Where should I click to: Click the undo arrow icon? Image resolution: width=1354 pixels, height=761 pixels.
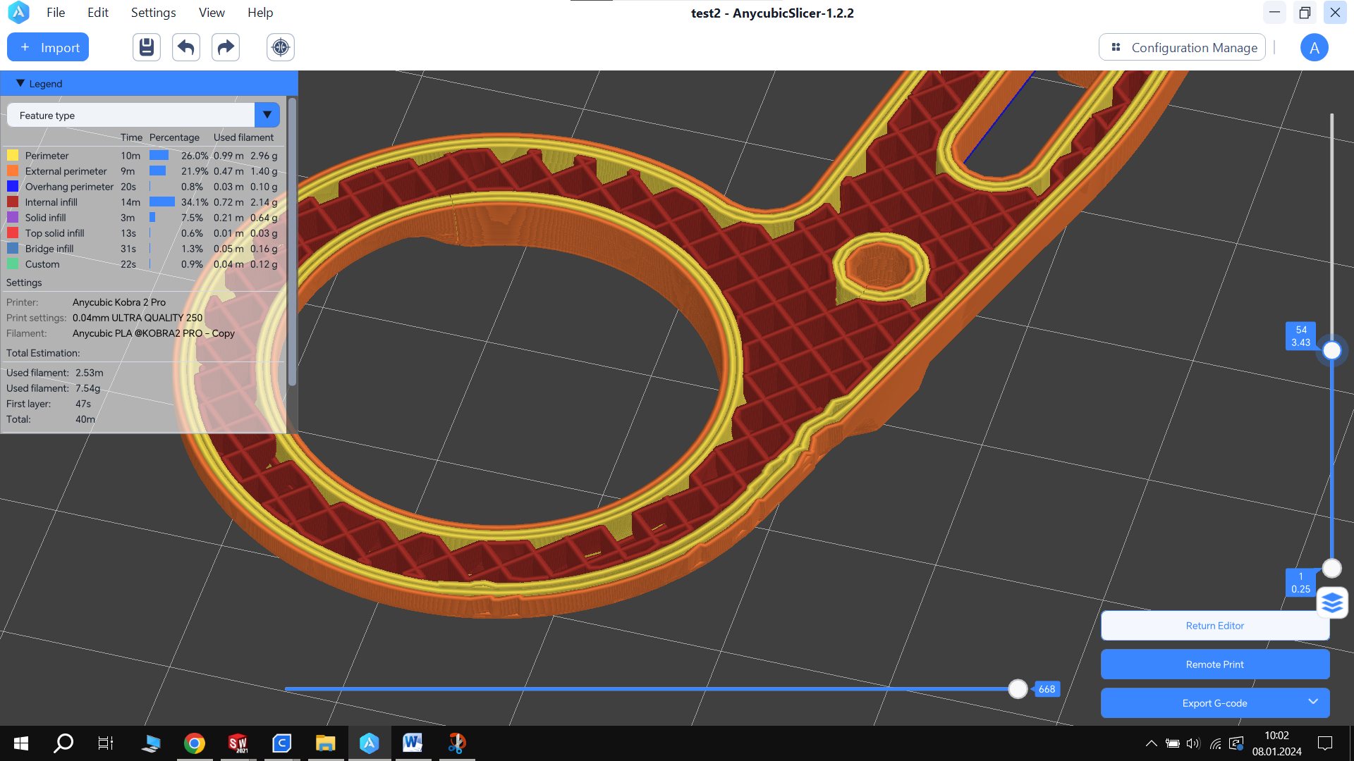coord(186,47)
